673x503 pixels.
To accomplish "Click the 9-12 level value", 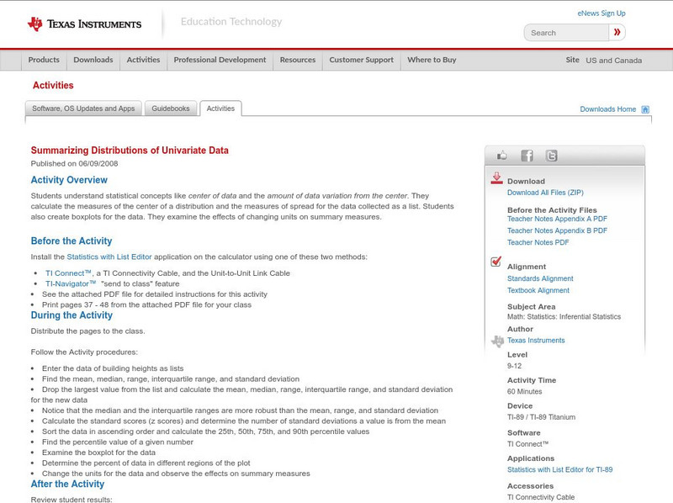I will [x=514, y=366].
